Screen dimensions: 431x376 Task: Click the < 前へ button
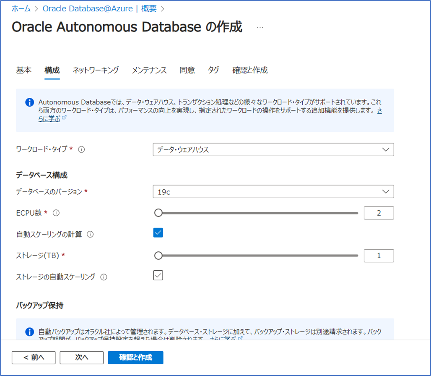(34, 358)
